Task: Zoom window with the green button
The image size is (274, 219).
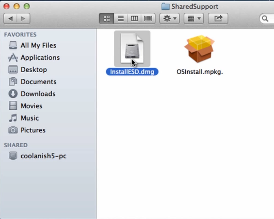Action: pos(27,6)
